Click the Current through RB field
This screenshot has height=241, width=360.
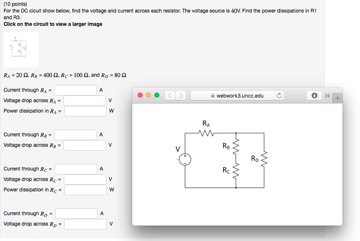click(x=75, y=134)
